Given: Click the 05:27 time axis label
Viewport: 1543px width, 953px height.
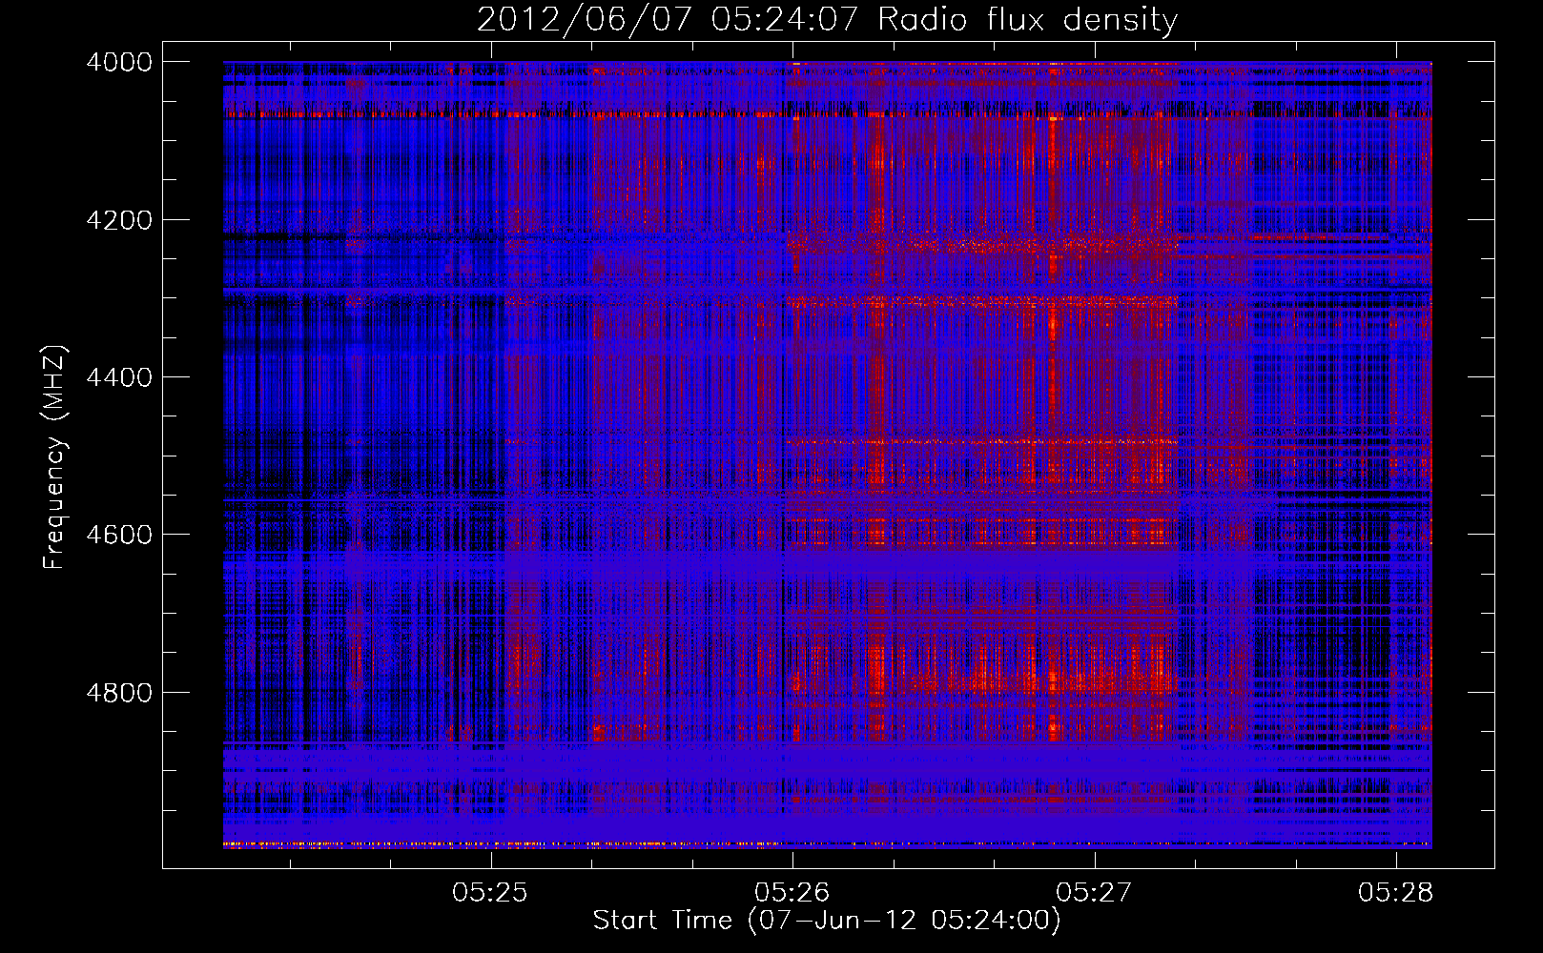Looking at the screenshot, I should point(1094,893).
